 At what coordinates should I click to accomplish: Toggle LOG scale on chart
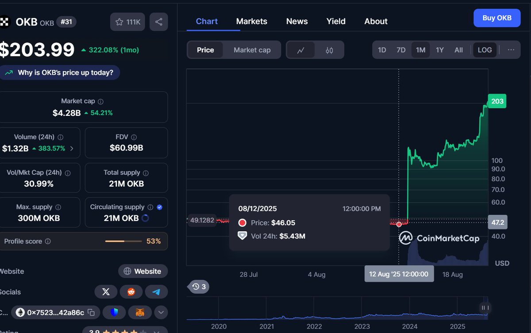coord(485,50)
